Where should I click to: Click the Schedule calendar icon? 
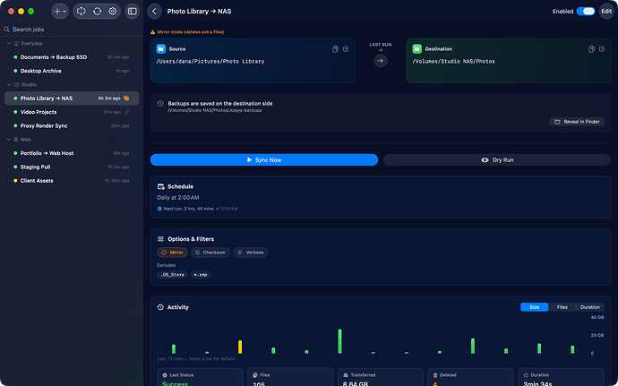click(161, 186)
